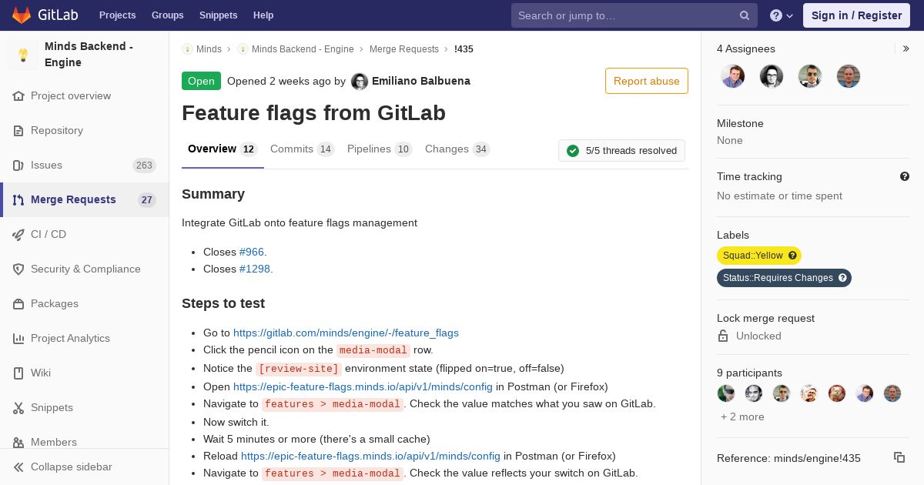Screen dimensions: 924x485
Task: Copy the merge request reference
Action: (899, 457)
